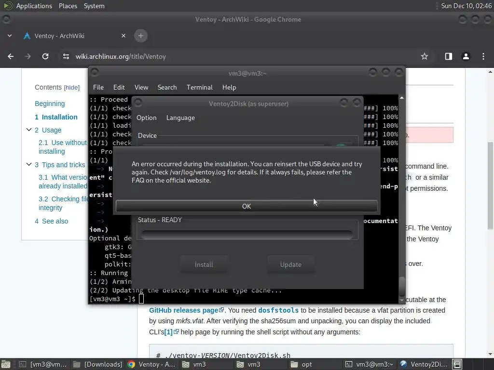Open 2.1 Use without installing

pyautogui.click(x=62, y=147)
